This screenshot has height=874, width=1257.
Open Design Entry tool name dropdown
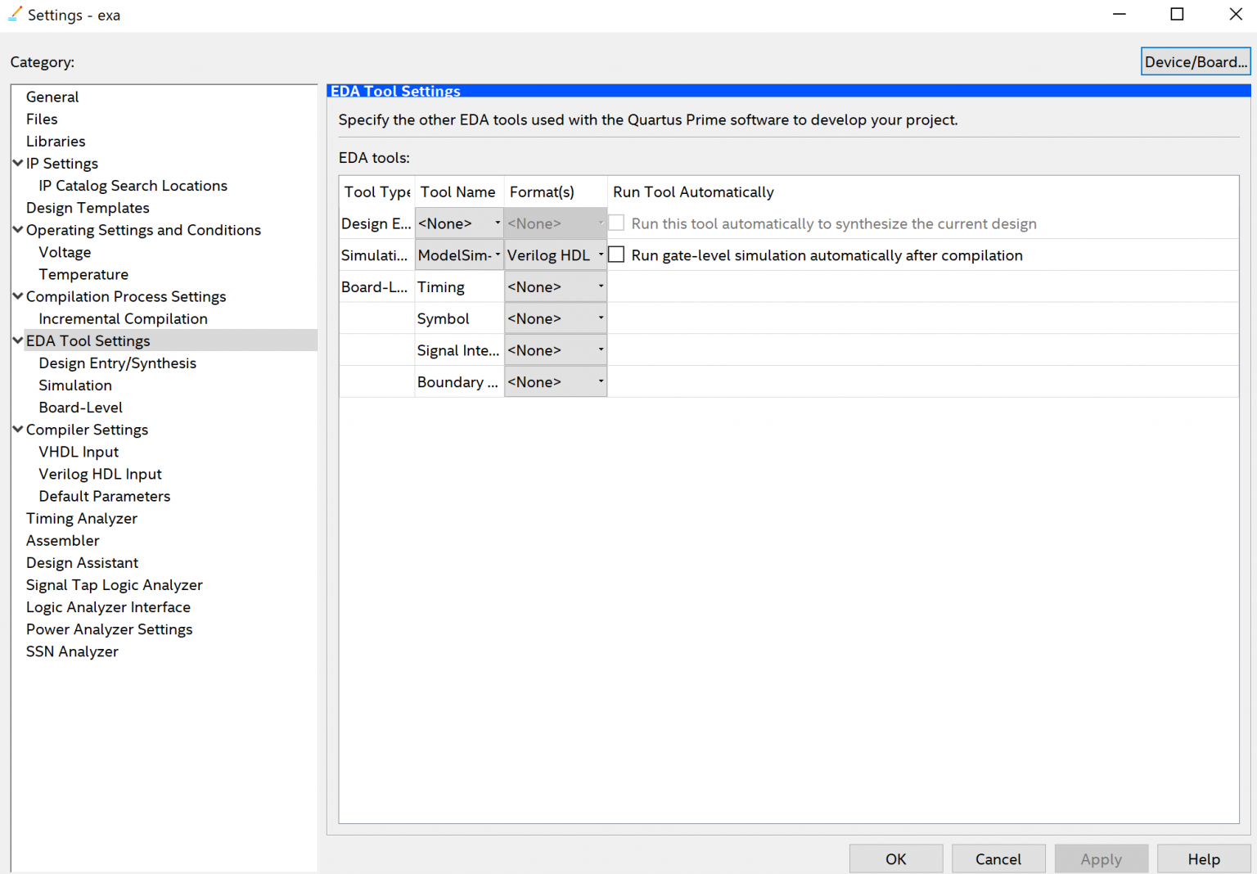459,223
